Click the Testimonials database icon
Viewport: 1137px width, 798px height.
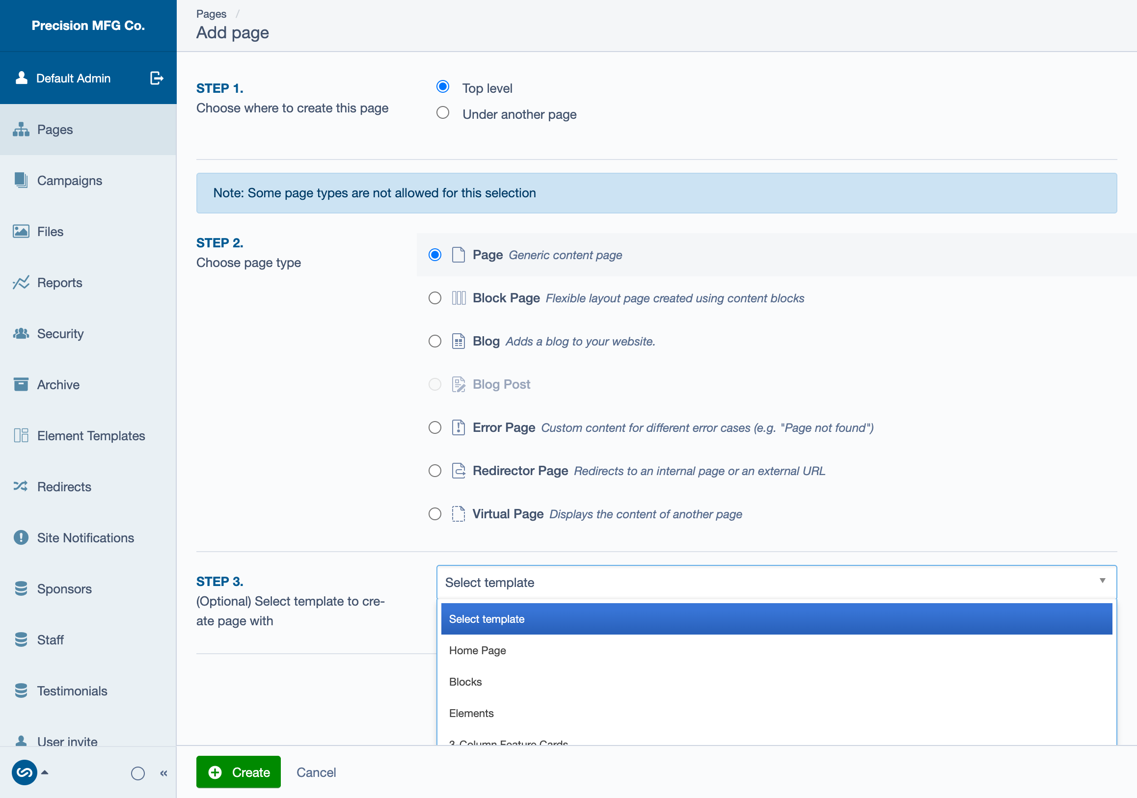coord(21,691)
